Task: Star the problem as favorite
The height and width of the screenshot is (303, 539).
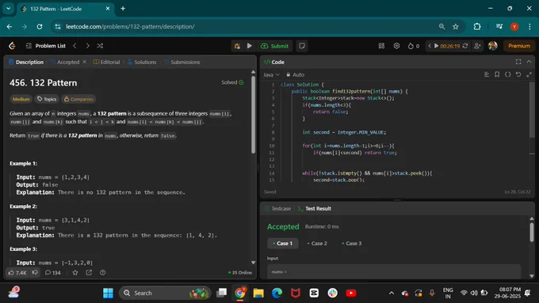Action: (75, 272)
